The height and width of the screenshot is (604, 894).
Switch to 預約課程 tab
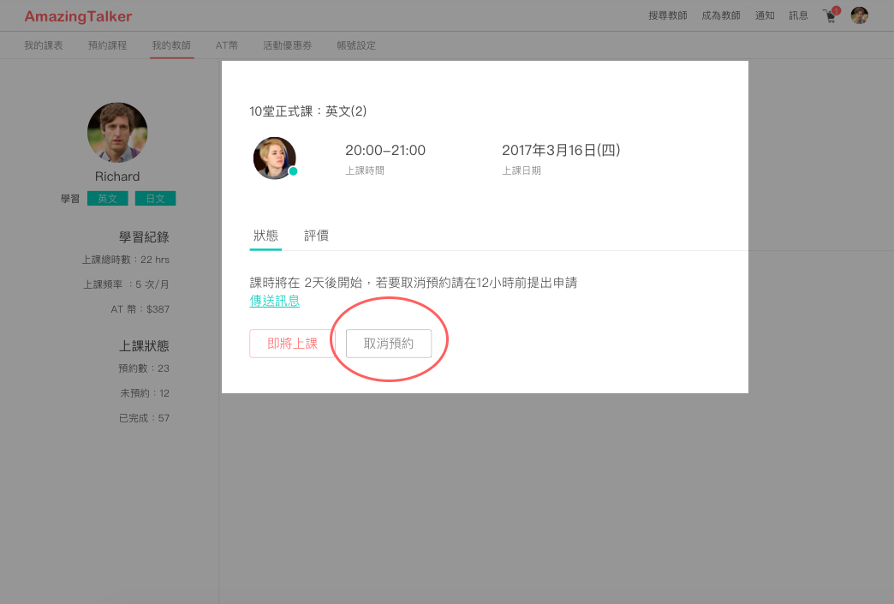coord(107,45)
